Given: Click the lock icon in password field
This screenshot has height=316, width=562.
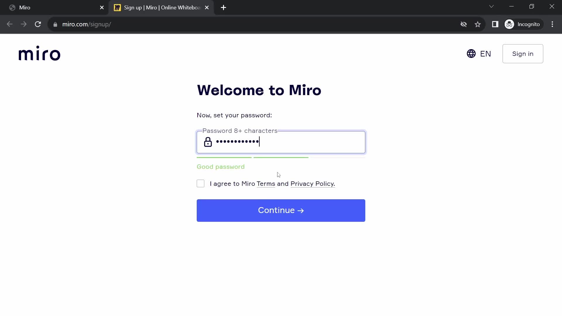Looking at the screenshot, I should [x=208, y=142].
